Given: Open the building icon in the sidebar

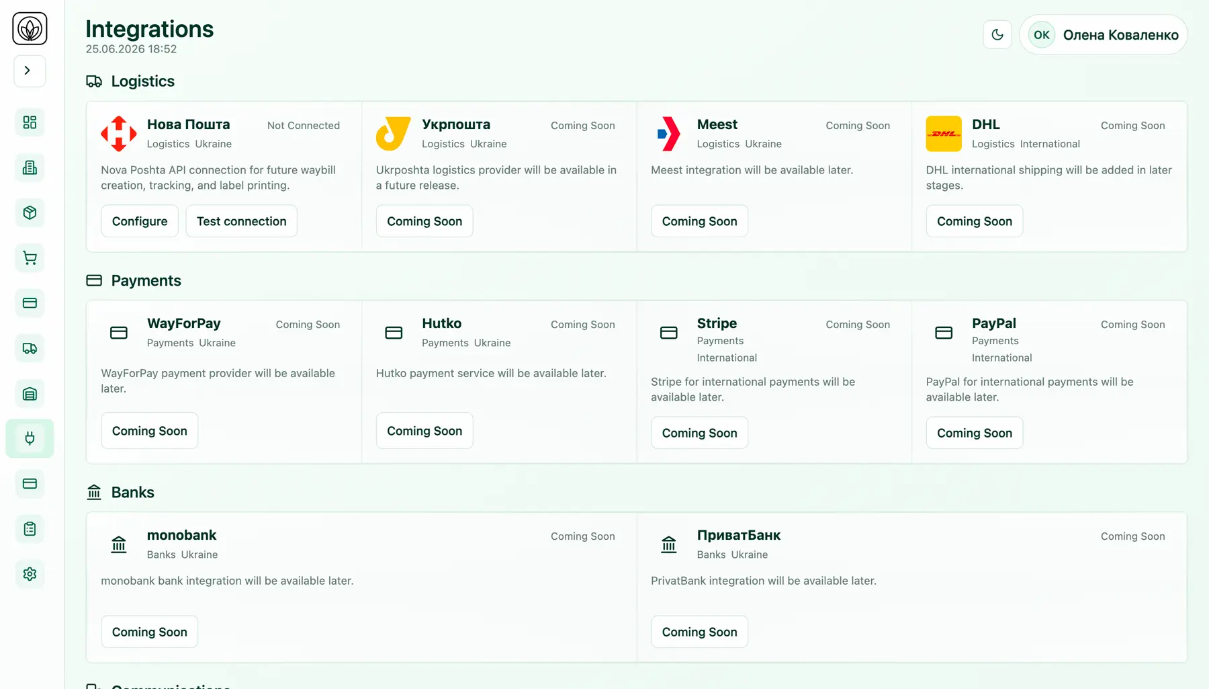Looking at the screenshot, I should click(30, 167).
